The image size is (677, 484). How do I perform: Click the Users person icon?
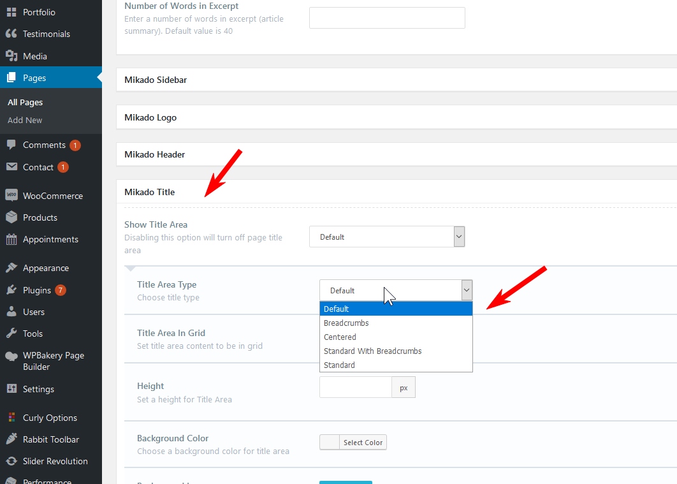[11, 311]
